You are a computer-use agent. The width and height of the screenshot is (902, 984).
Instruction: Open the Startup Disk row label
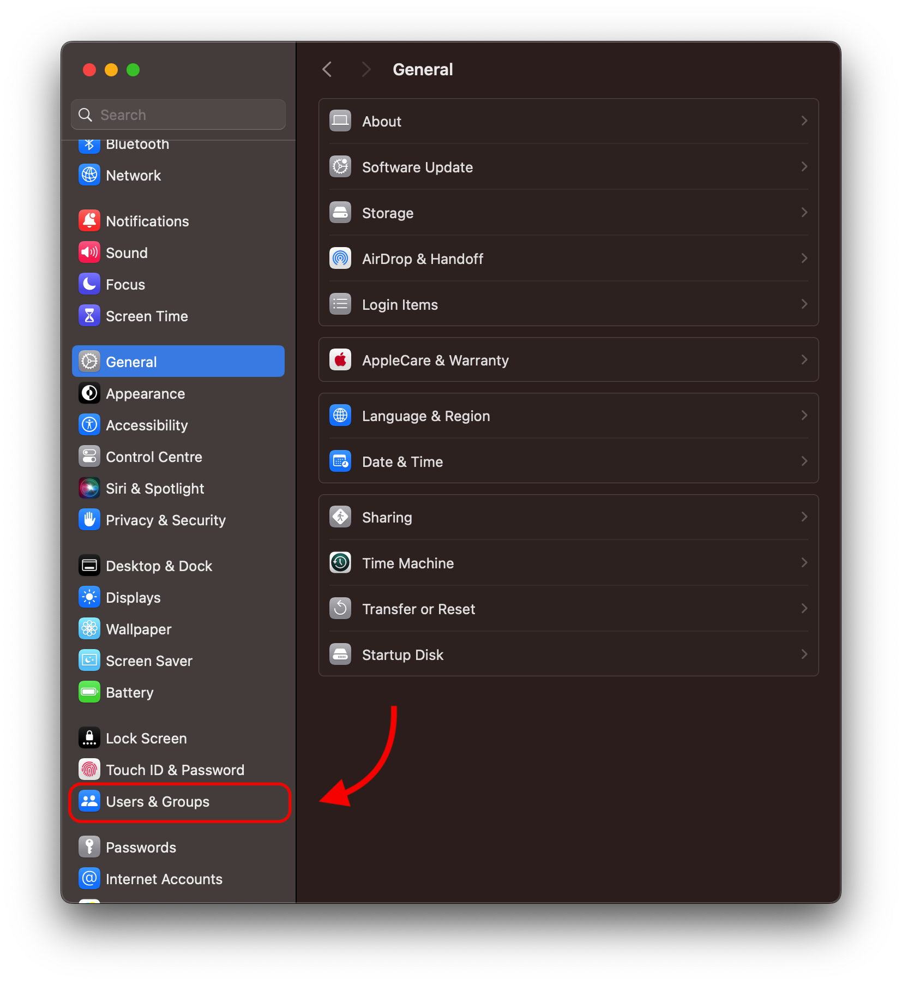click(x=402, y=655)
